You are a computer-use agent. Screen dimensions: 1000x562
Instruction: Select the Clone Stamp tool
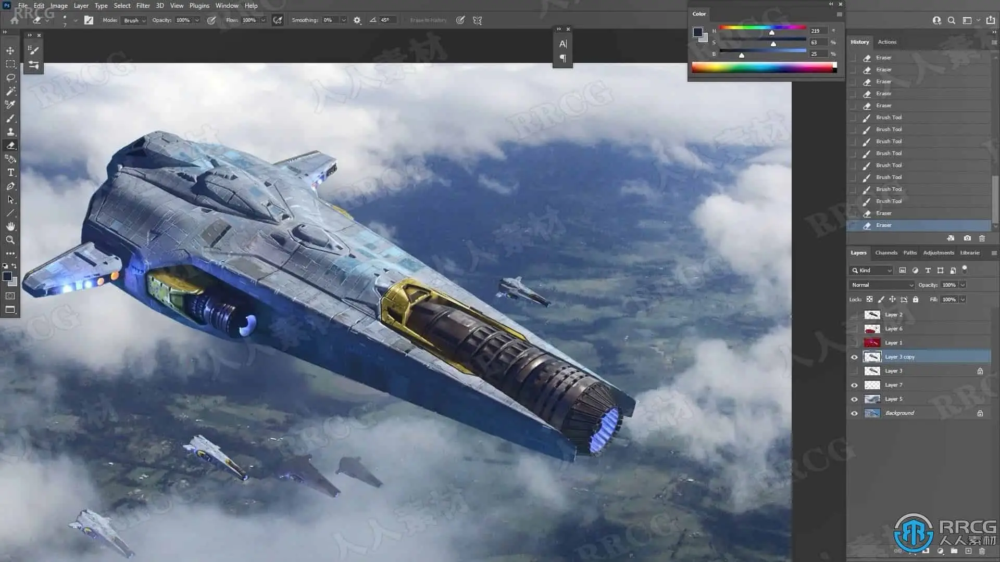(x=10, y=132)
